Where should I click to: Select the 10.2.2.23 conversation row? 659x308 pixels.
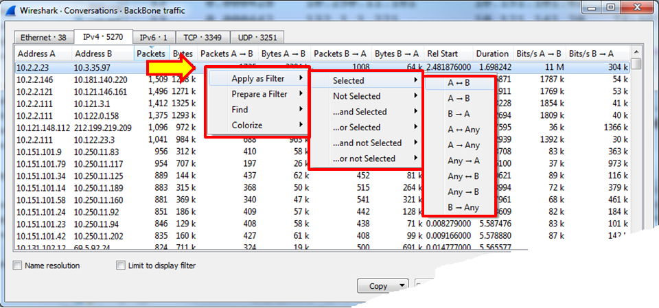[x=323, y=67]
